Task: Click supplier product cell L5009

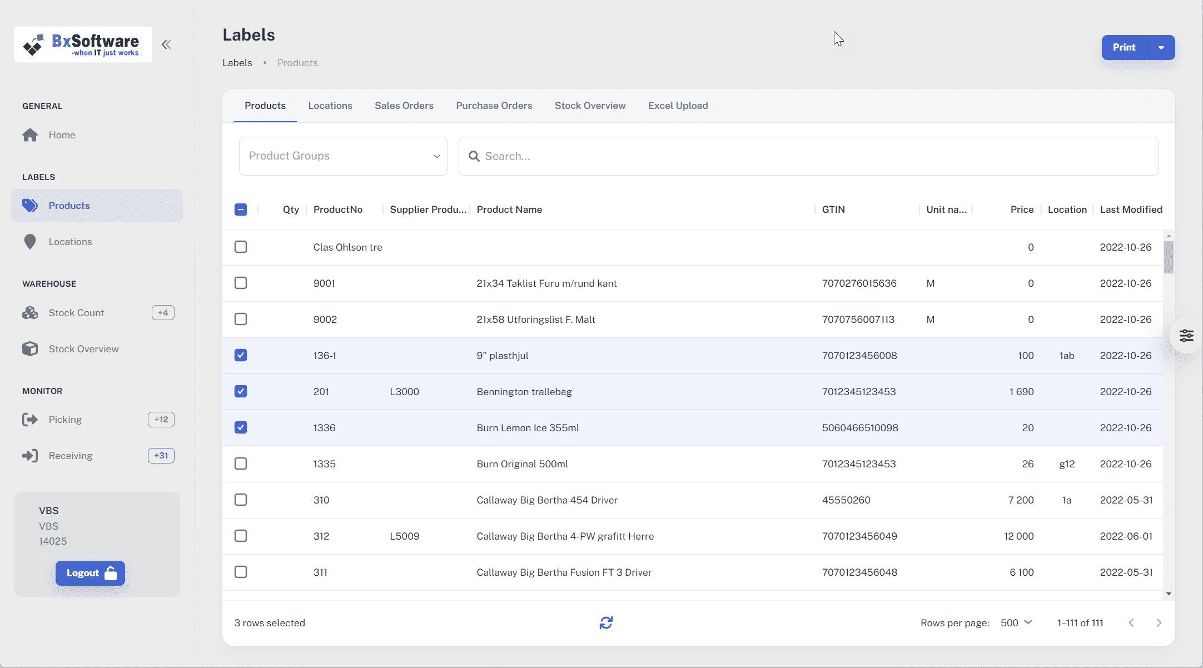Action: (404, 536)
